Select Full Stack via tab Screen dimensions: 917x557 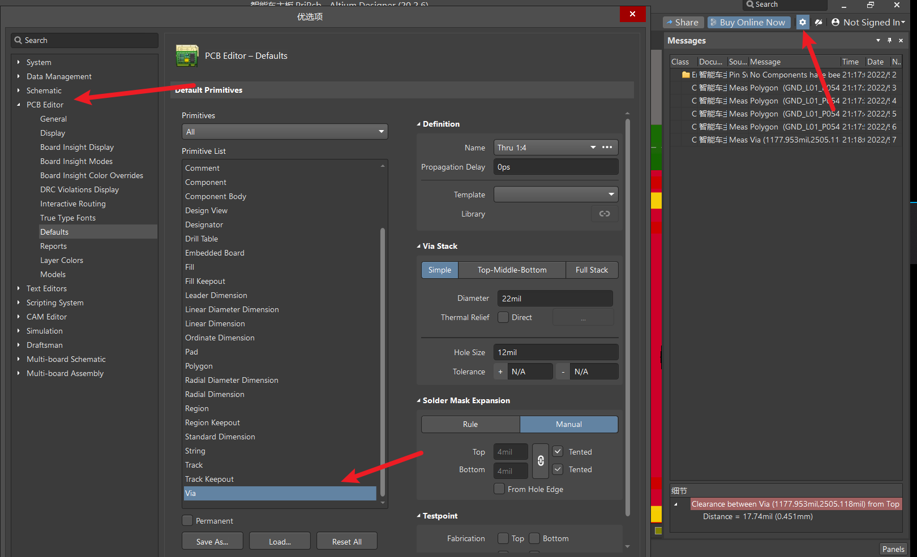pyautogui.click(x=592, y=270)
